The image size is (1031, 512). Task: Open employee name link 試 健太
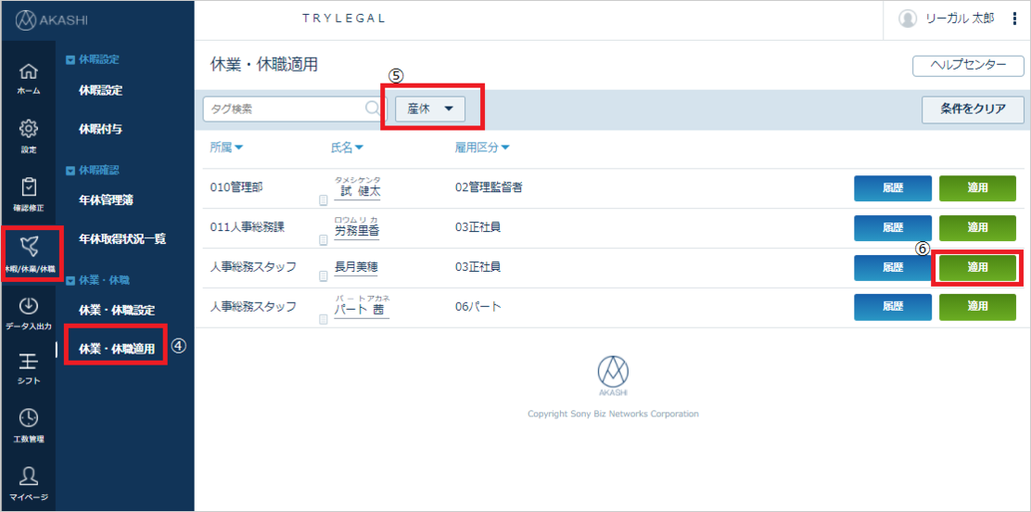(359, 191)
